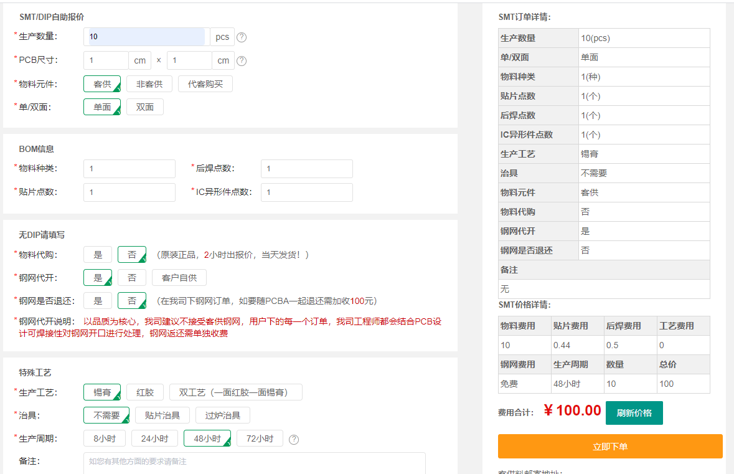Enable 是 for 物料代购
734x474 pixels.
click(97, 254)
